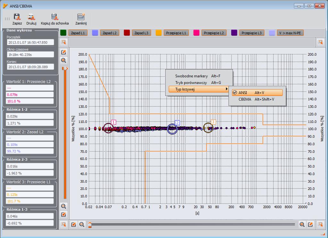
Task: Zoom out on the vertical axis
Action: tap(64, 206)
